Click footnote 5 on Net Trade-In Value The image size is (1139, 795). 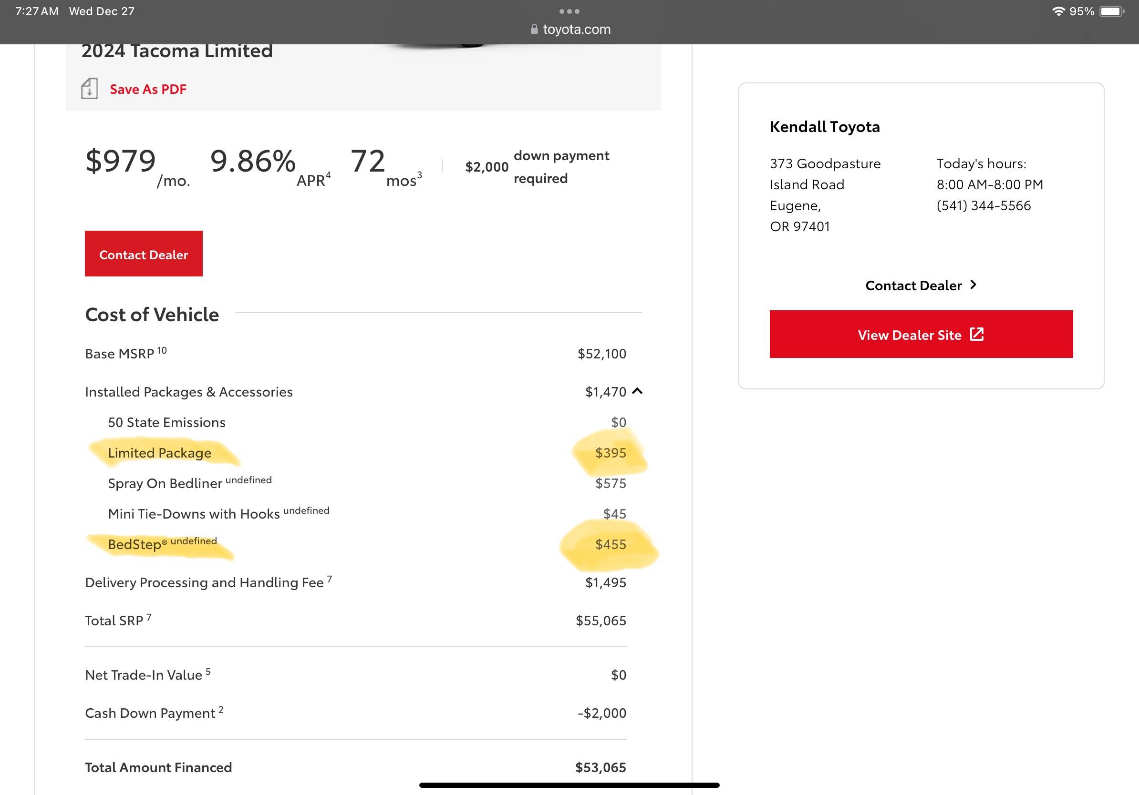coord(208,672)
